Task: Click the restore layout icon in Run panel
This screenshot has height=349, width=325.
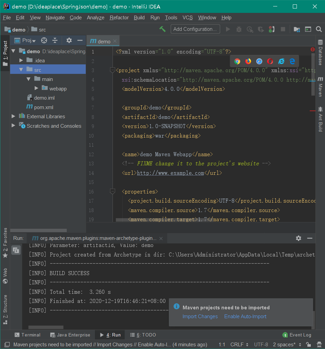Action: click(16, 250)
